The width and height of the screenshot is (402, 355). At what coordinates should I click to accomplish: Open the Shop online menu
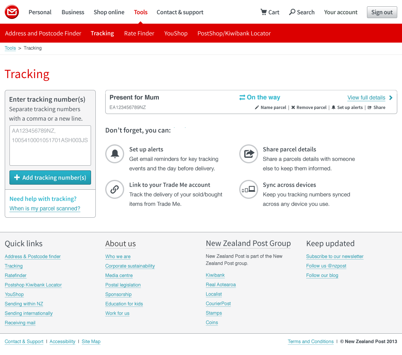[109, 12]
